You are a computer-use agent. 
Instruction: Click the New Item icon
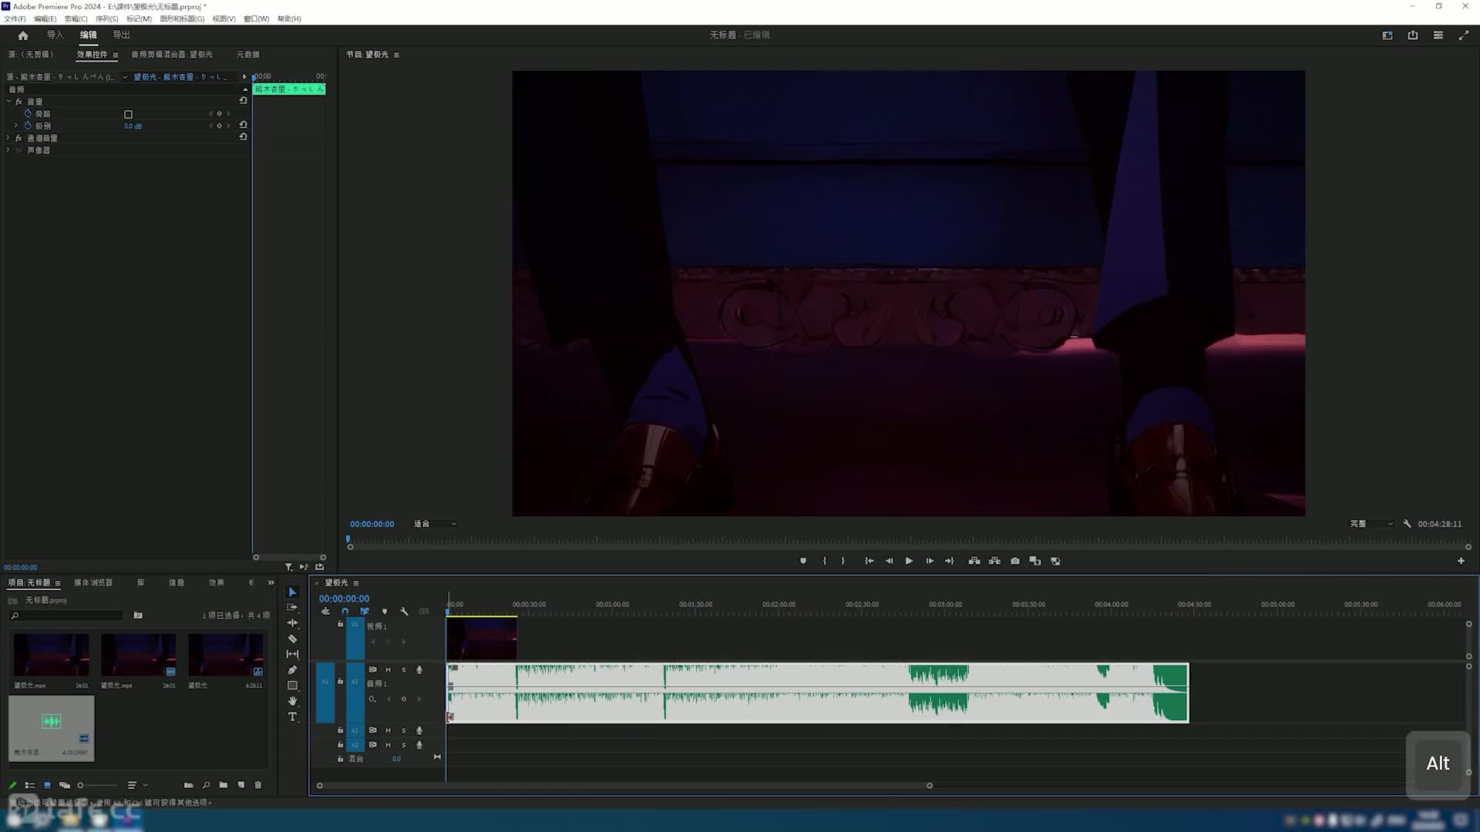point(241,785)
